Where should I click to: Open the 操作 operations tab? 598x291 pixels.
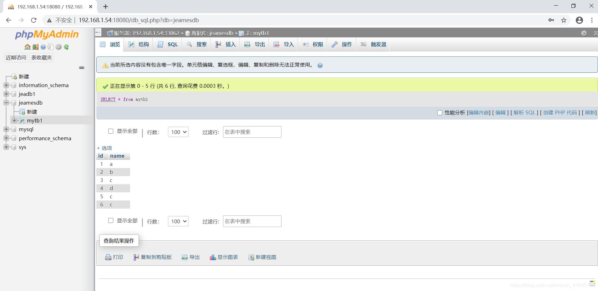(x=342, y=44)
